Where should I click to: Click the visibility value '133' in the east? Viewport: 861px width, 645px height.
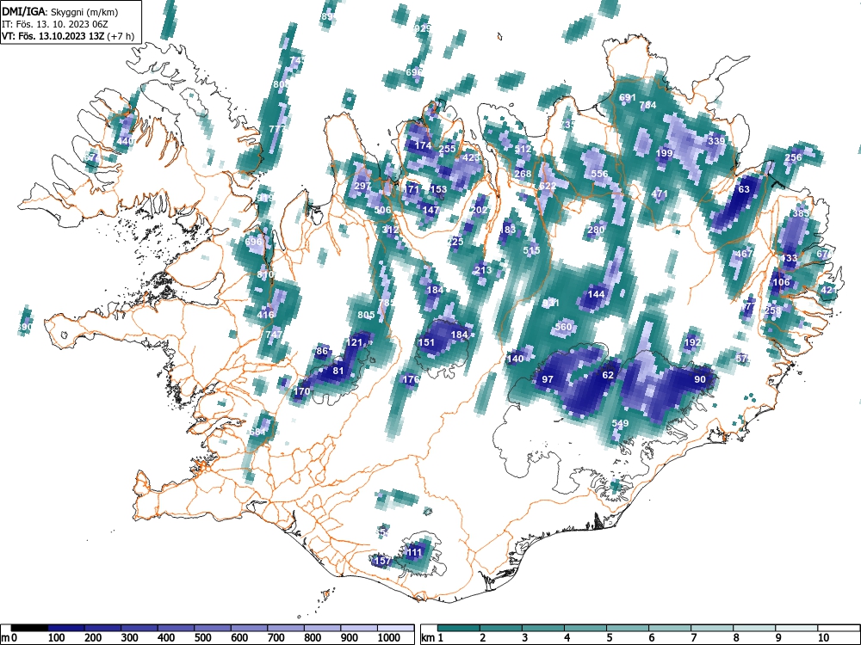pyautogui.click(x=789, y=258)
